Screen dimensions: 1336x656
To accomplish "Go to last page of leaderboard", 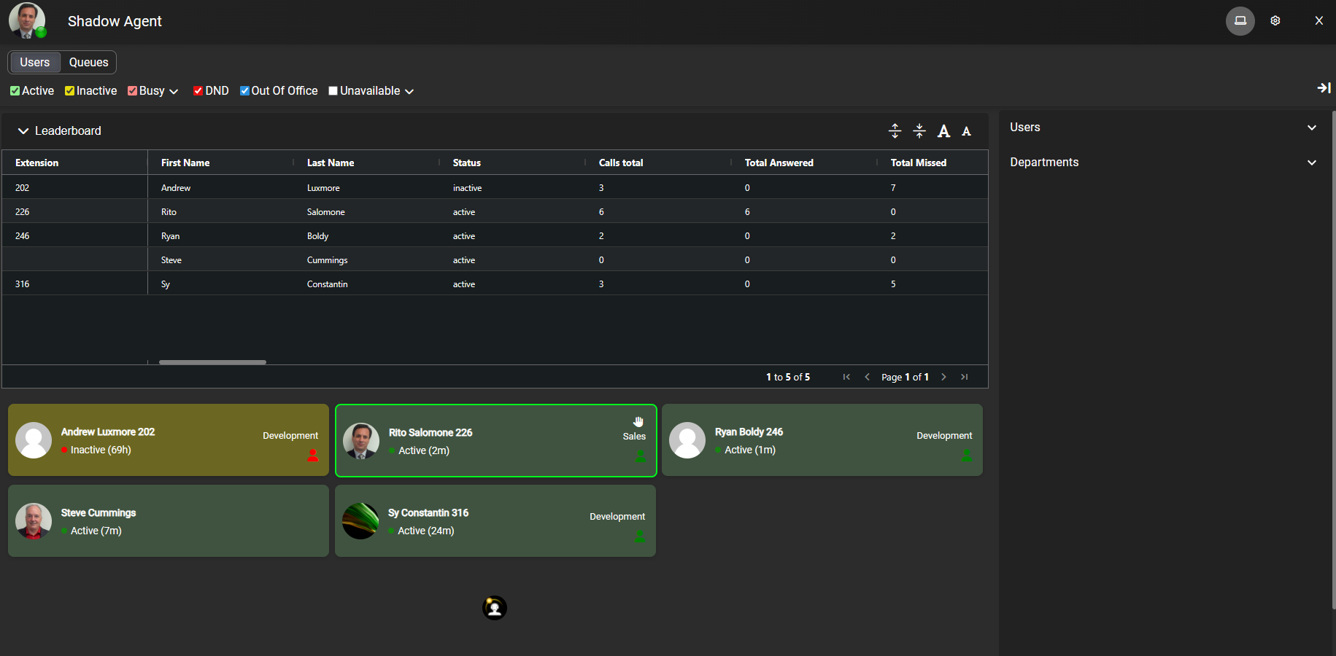I will (965, 377).
